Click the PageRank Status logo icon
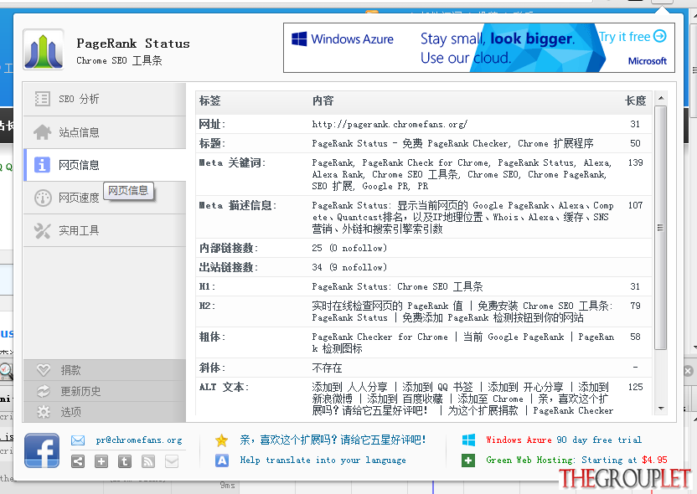 coord(43,49)
